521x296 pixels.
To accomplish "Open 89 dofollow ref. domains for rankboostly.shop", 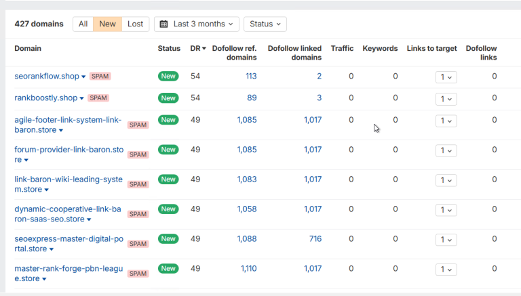I will [x=252, y=98].
